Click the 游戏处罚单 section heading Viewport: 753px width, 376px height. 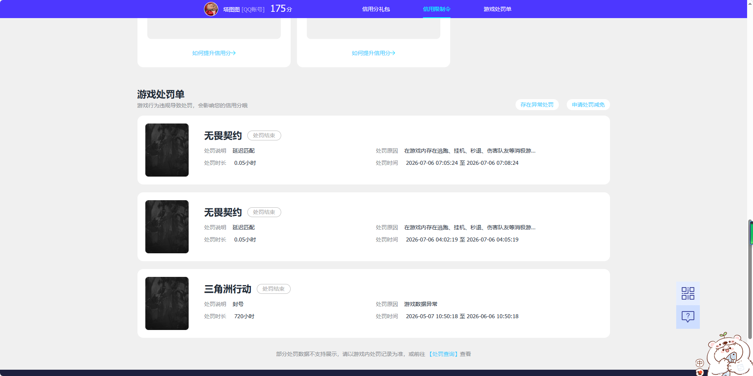[x=161, y=94]
